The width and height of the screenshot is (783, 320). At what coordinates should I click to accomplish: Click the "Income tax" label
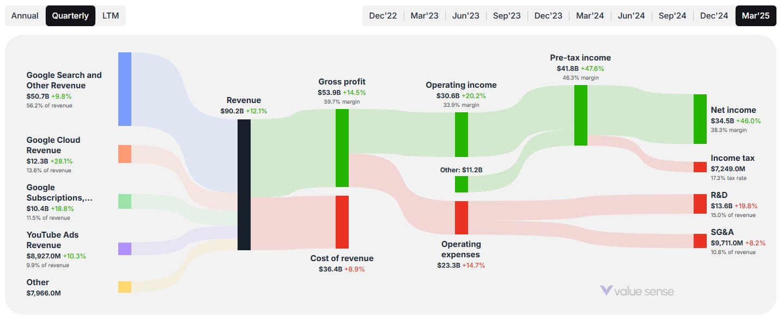click(x=733, y=158)
